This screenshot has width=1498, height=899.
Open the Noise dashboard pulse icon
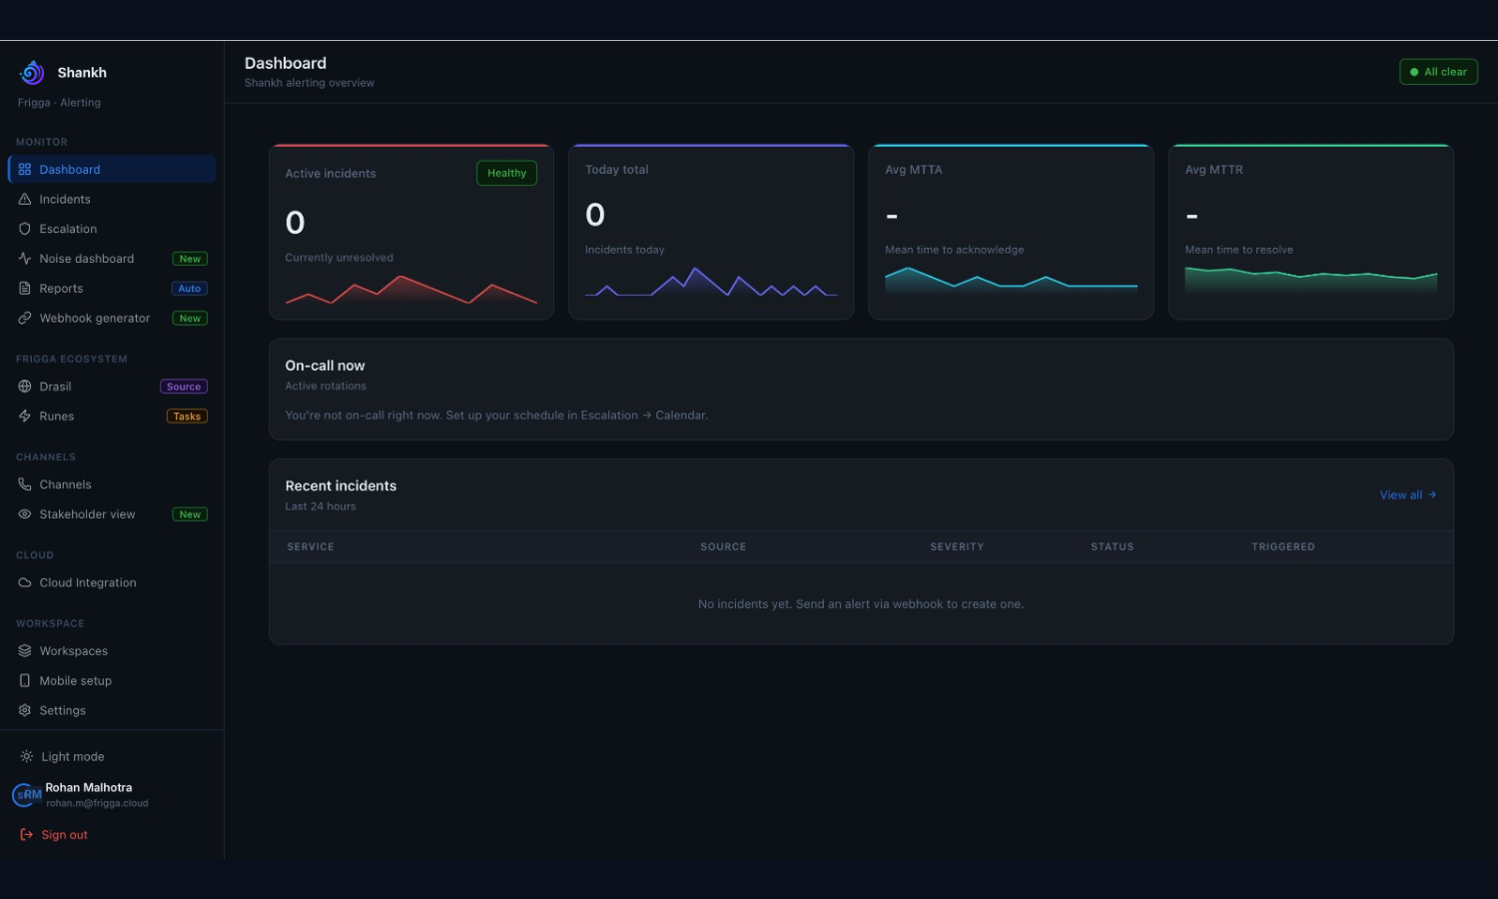[x=25, y=259]
